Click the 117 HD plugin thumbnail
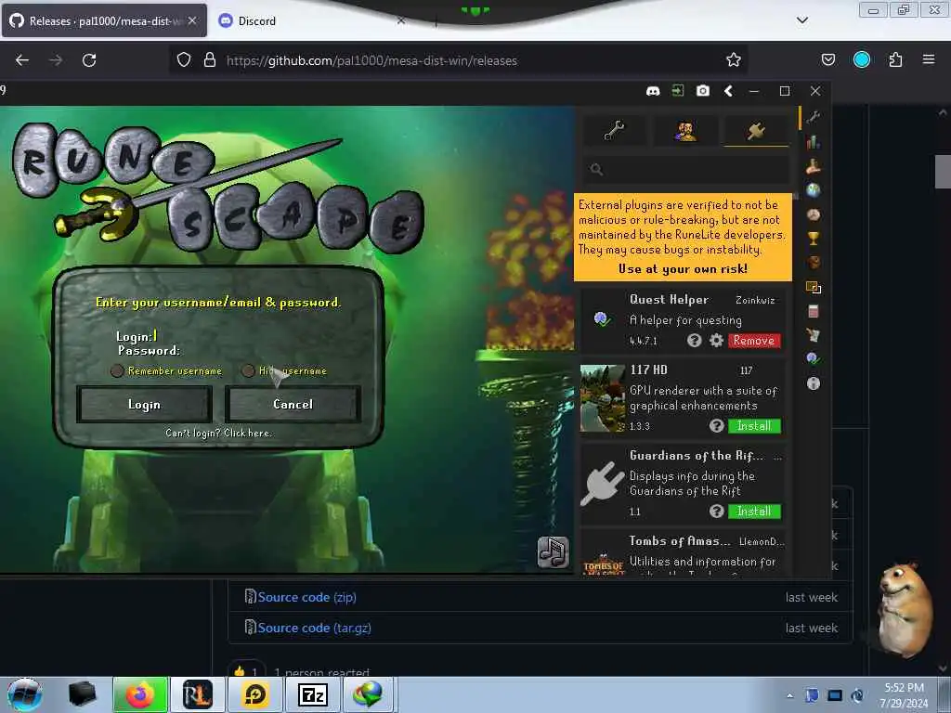 [602, 398]
